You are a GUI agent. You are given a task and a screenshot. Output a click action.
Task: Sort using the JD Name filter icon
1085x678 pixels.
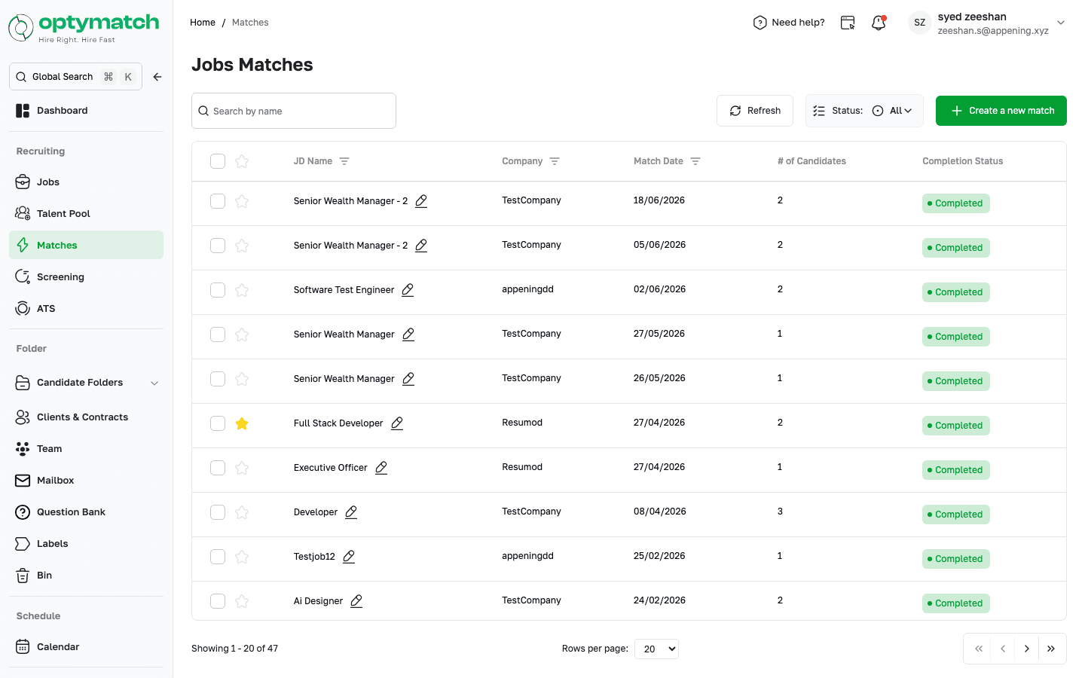(x=344, y=161)
